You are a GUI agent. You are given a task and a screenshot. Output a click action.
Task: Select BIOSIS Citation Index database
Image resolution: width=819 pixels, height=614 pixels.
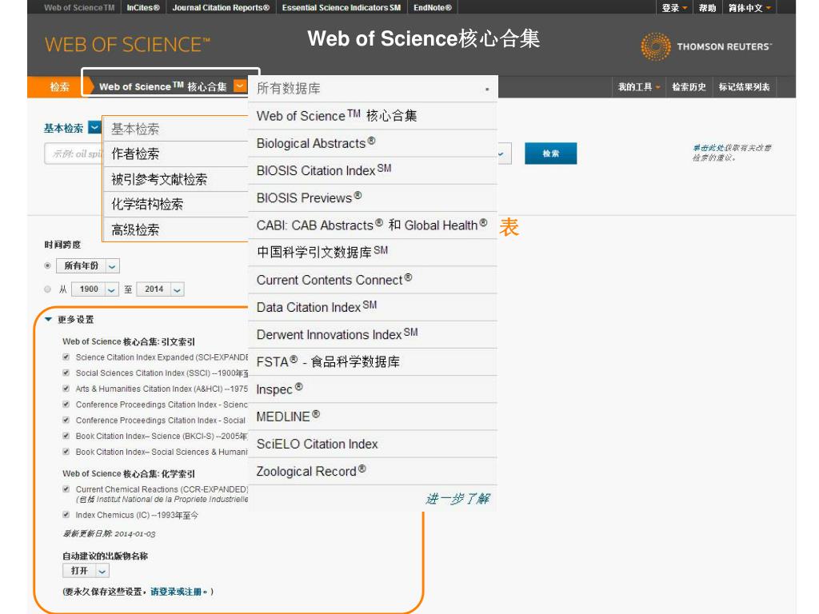click(x=373, y=170)
